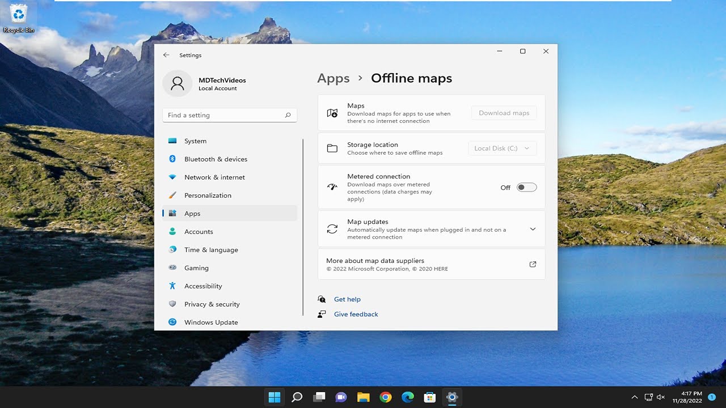The image size is (726, 408).
Task: Open Task View on the taskbar
Action: 319,397
